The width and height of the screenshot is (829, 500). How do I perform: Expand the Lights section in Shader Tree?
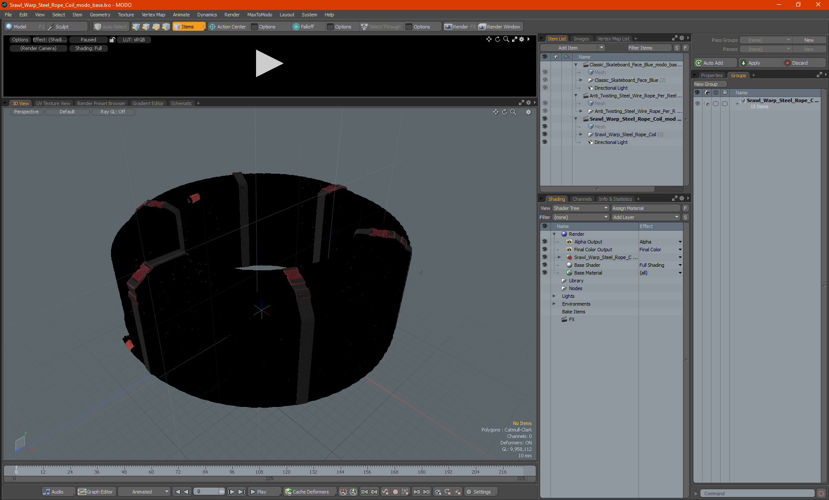tap(554, 296)
